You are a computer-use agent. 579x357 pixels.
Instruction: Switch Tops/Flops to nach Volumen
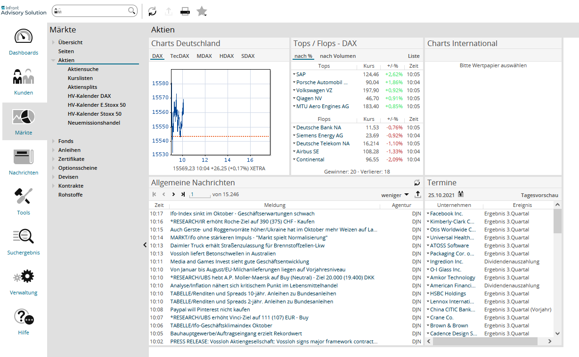[x=338, y=56]
